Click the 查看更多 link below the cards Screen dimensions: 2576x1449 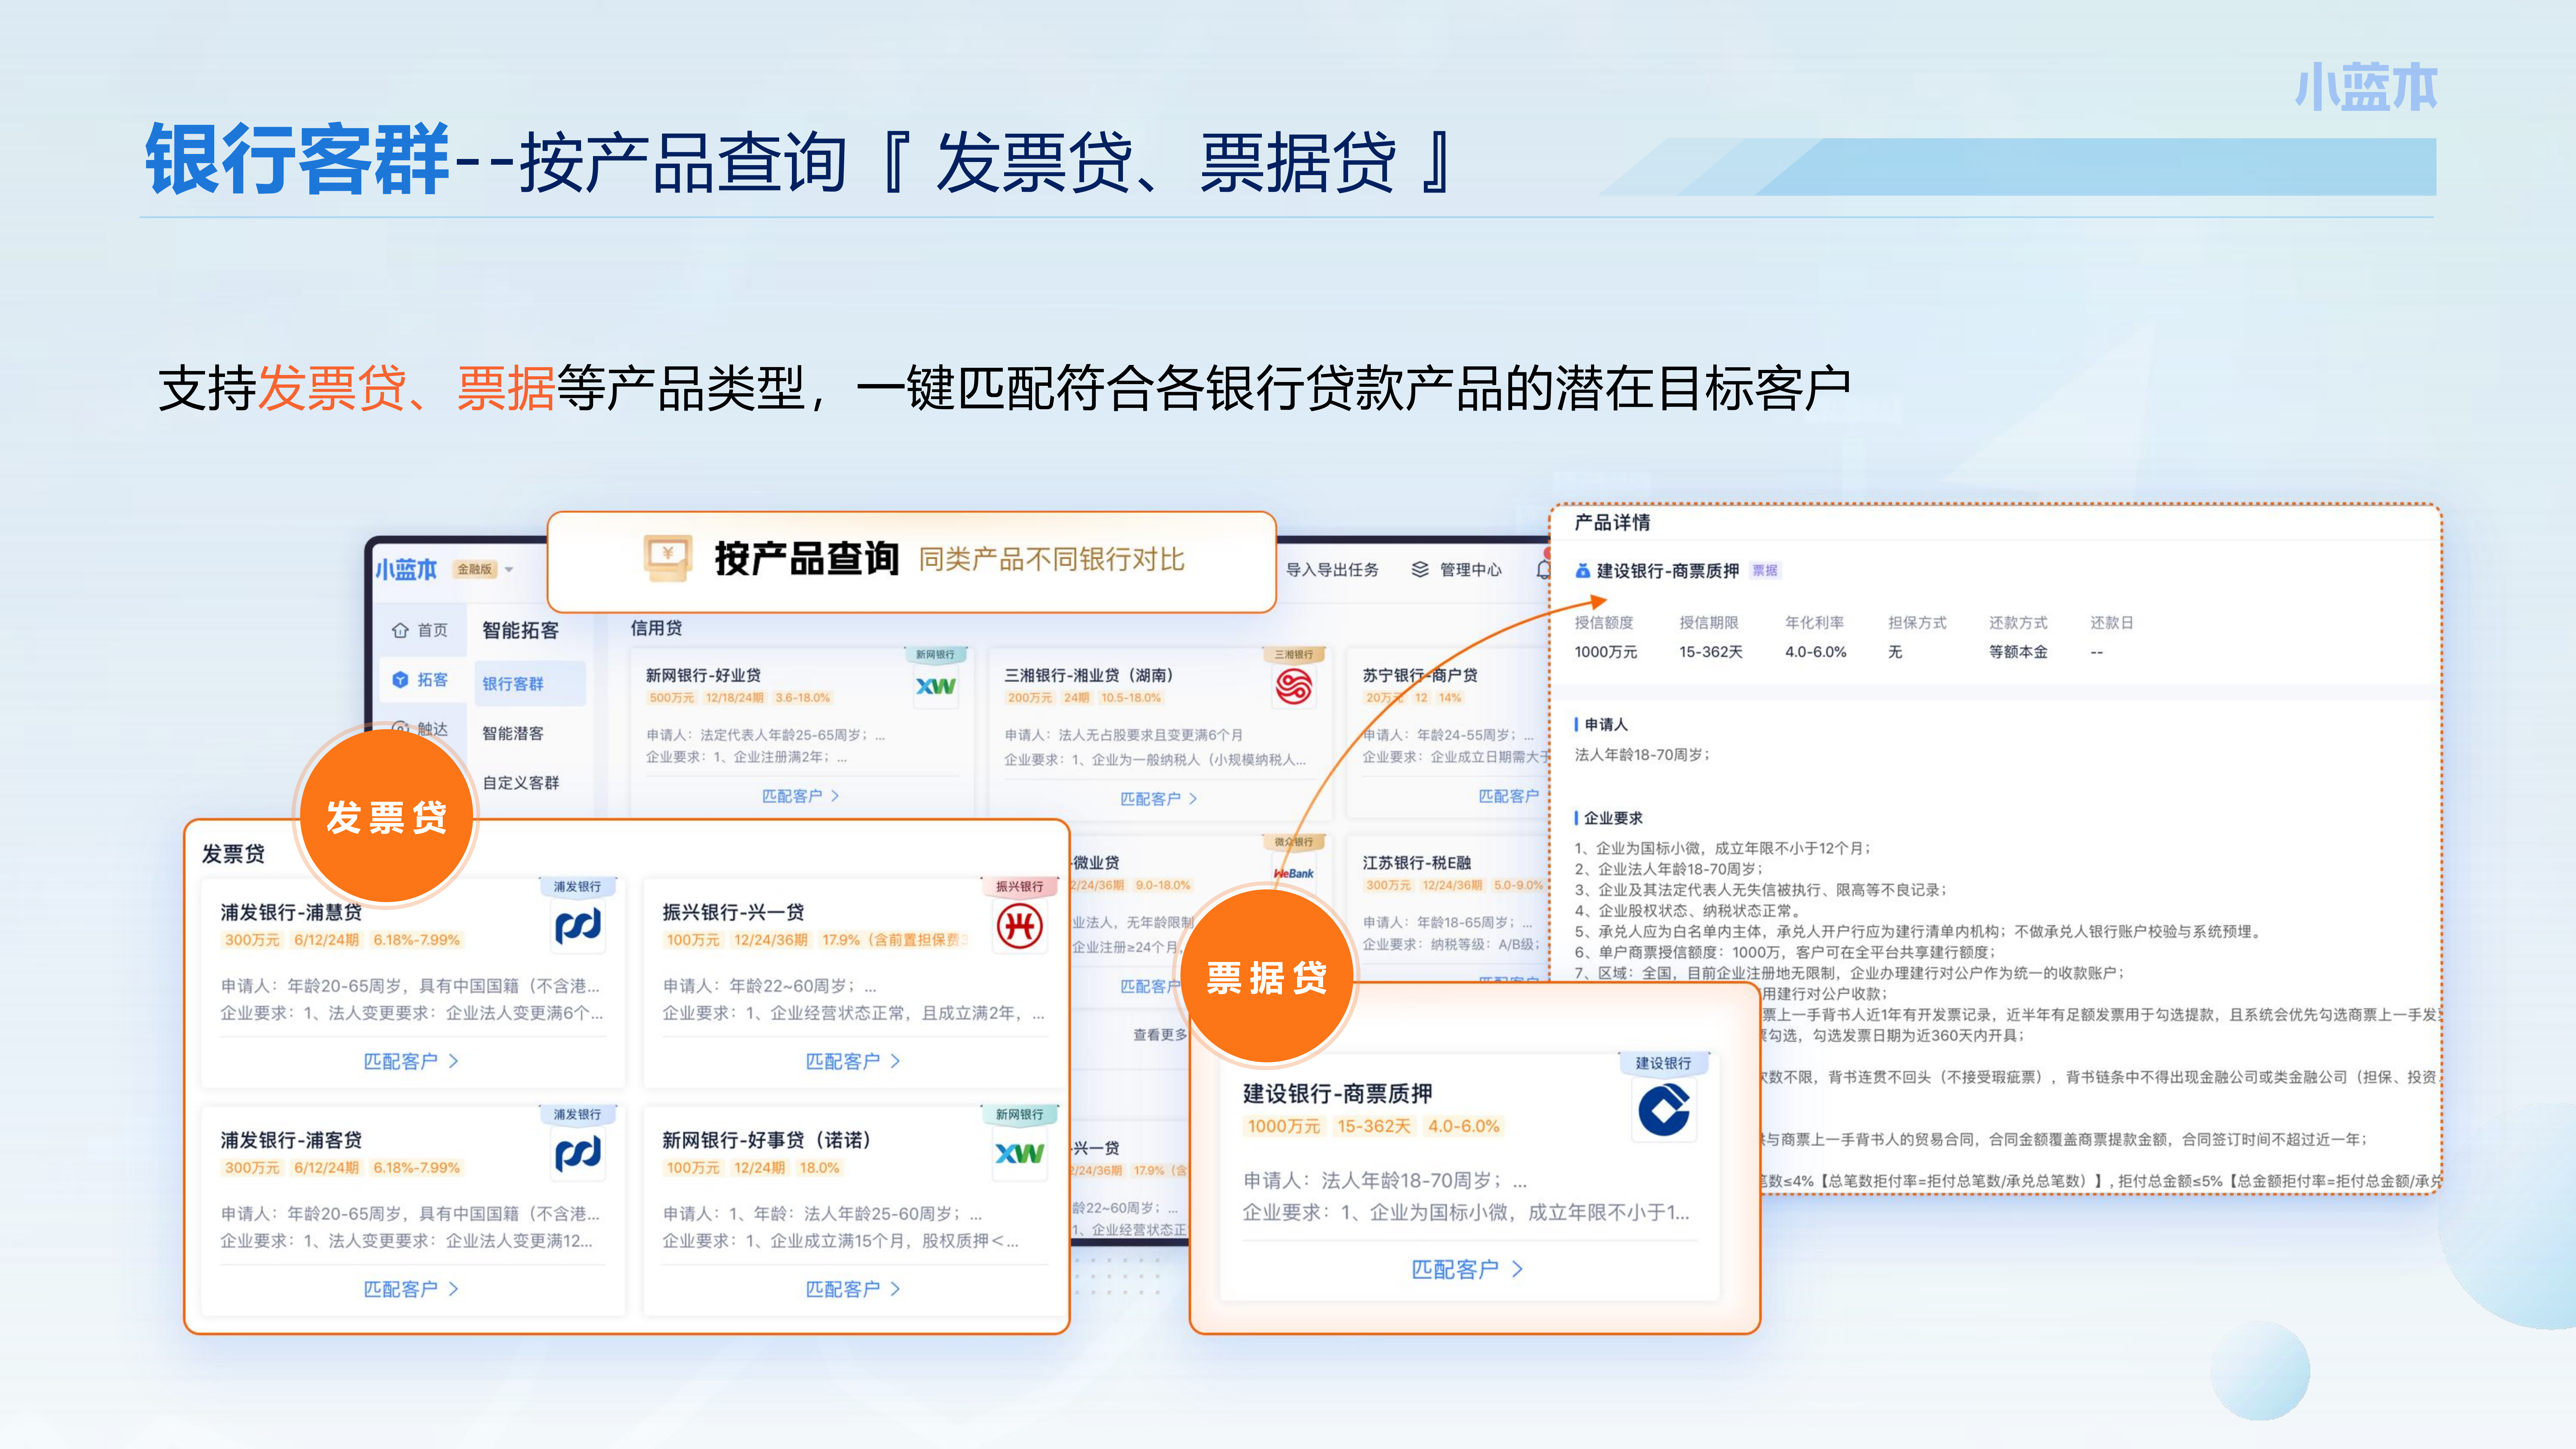point(1160,1035)
